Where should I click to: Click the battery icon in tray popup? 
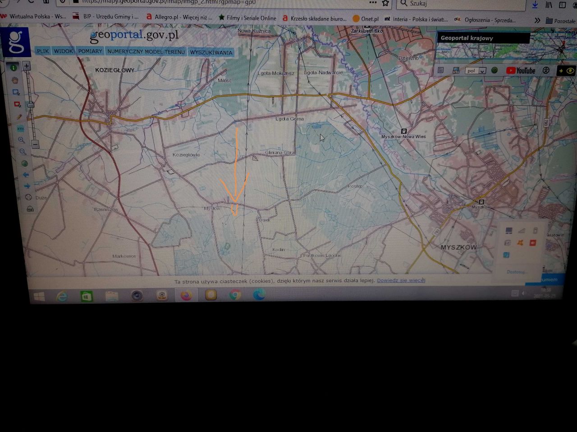tap(536, 231)
